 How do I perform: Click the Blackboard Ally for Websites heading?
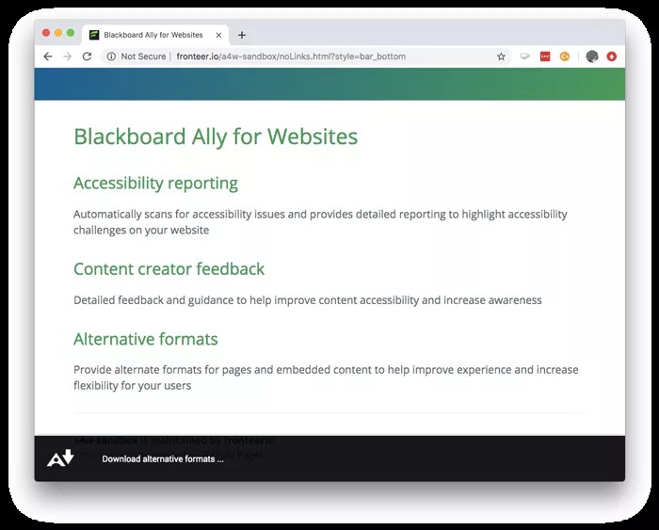tap(216, 137)
